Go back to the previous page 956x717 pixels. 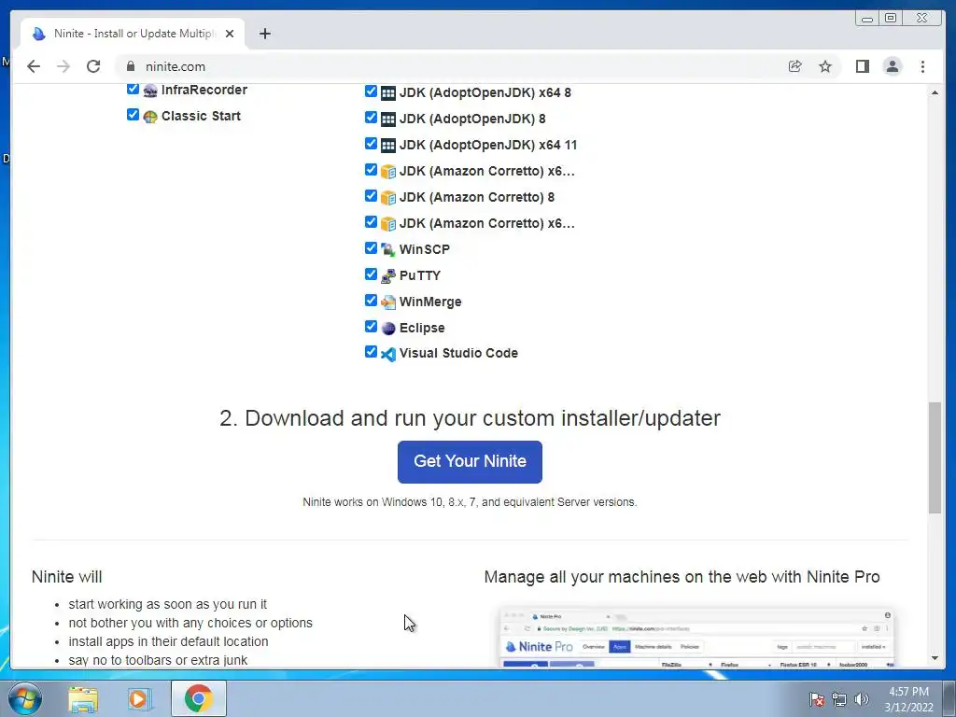click(34, 66)
